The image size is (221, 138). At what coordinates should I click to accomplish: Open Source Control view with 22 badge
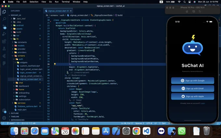pyautogui.click(x=4, y=27)
